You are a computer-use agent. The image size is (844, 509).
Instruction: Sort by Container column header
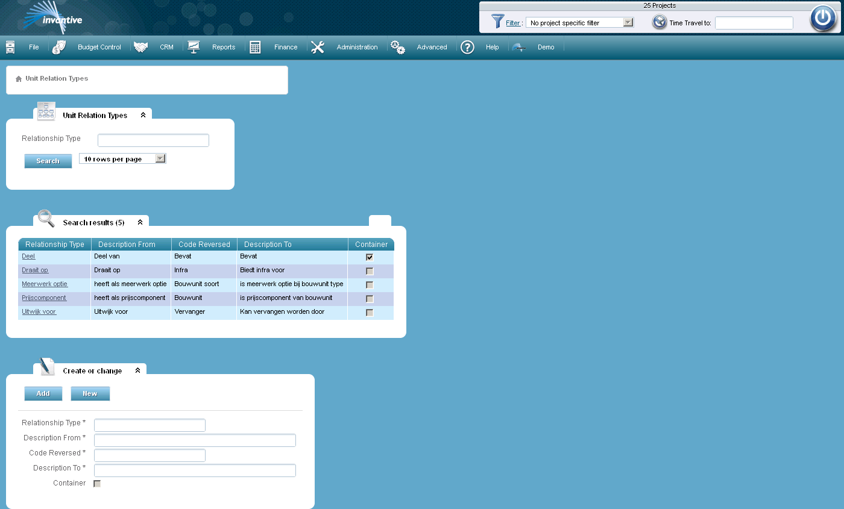pos(371,245)
